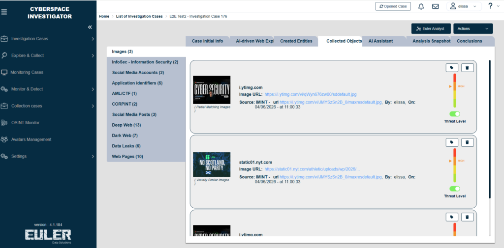Expand Settings submenu arrow
Screen dimensions: 504x248
93,156
